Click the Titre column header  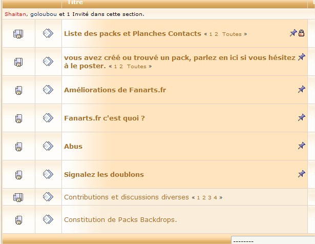click(75, 3)
